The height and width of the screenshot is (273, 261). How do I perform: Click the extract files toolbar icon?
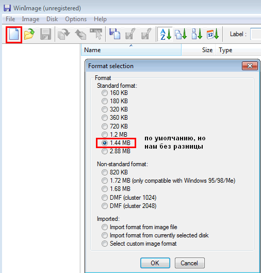[63, 34]
